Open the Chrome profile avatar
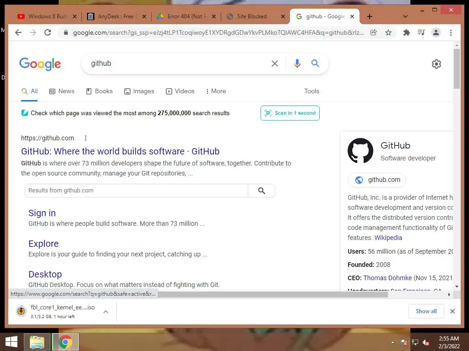Image resolution: width=469 pixels, height=351 pixels. (x=436, y=32)
